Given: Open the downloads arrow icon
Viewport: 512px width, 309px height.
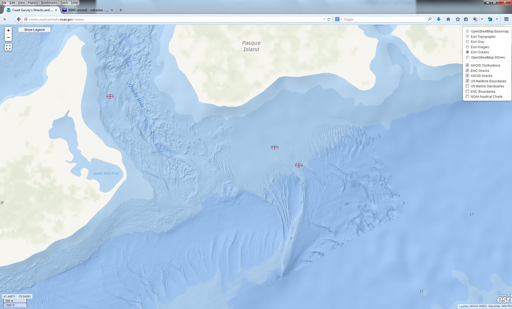Looking at the screenshot, I should click(x=439, y=19).
